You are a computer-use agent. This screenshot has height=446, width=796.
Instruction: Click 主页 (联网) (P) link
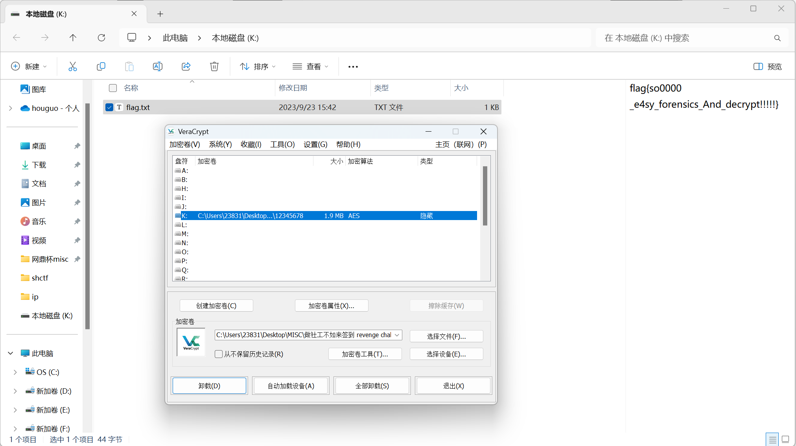coord(461,145)
